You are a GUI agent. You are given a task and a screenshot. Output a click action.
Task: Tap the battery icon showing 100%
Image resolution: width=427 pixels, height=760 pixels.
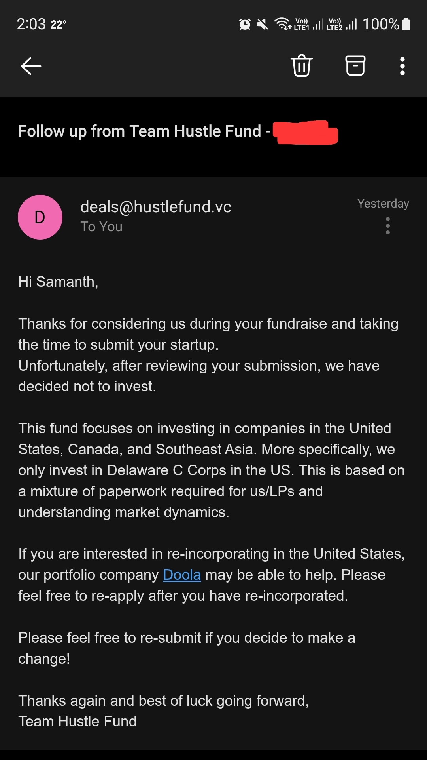pos(406,24)
